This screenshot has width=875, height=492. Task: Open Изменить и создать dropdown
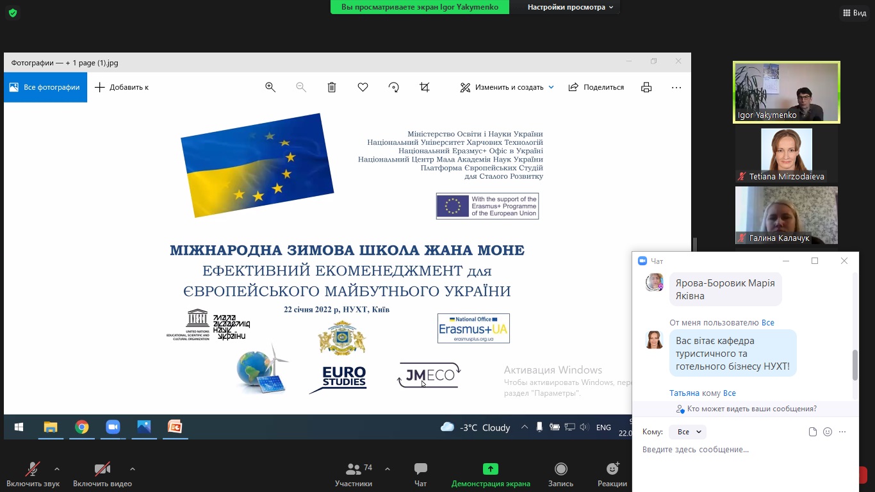click(507, 87)
